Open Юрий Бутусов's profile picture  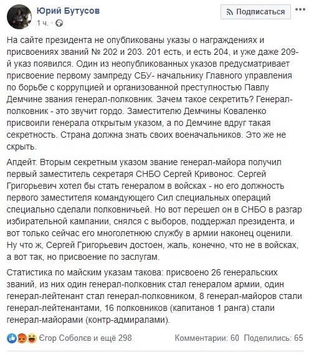pos(19,17)
